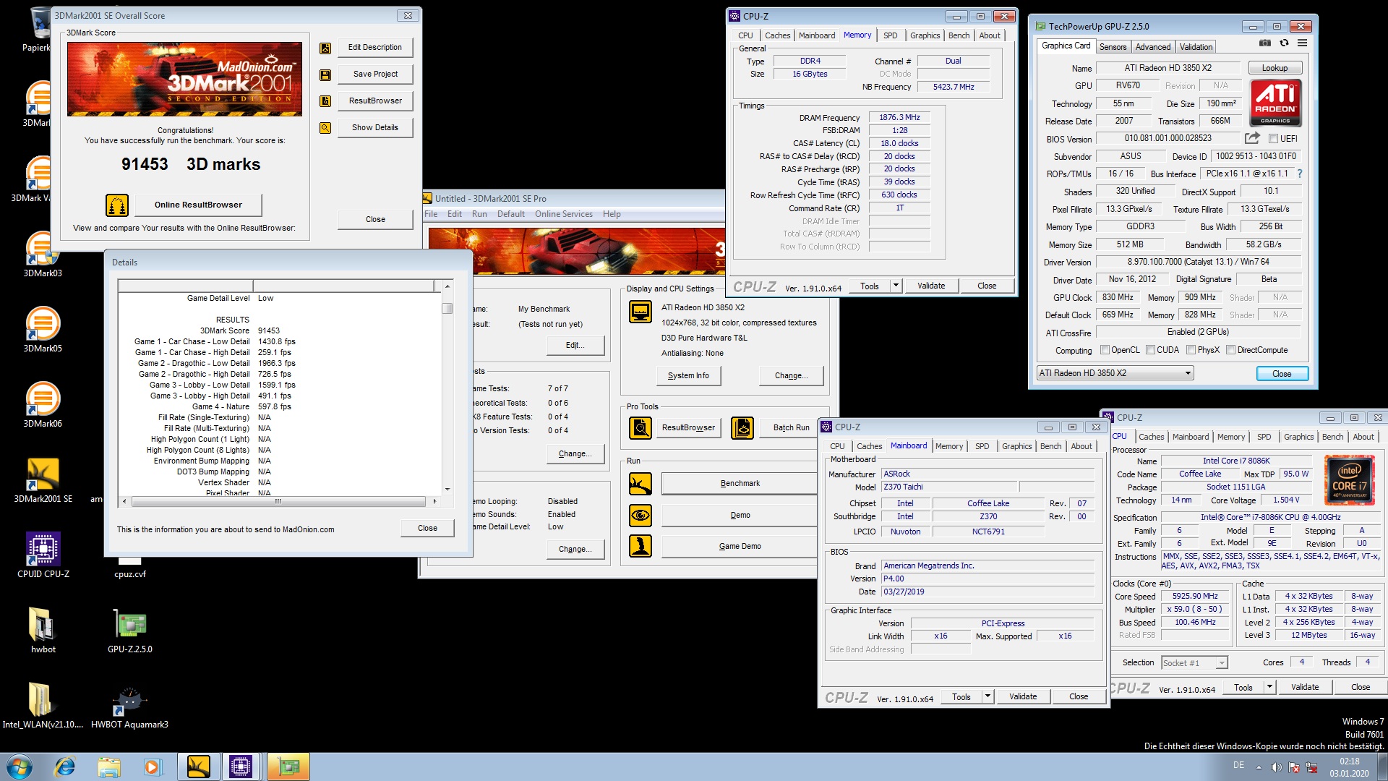
Task: Click the Batch Run icon
Action: [742, 428]
